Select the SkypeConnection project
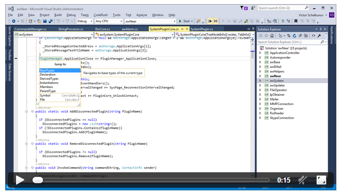 (x=282, y=118)
